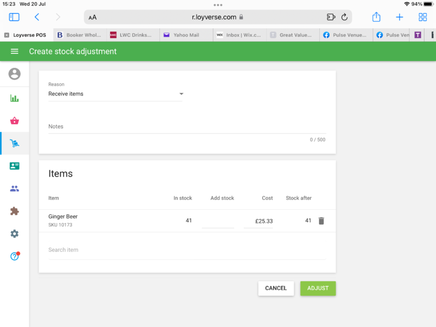Viewport: 436px width, 327px height.
Task: Open Help question mark icon
Action: 15,256
